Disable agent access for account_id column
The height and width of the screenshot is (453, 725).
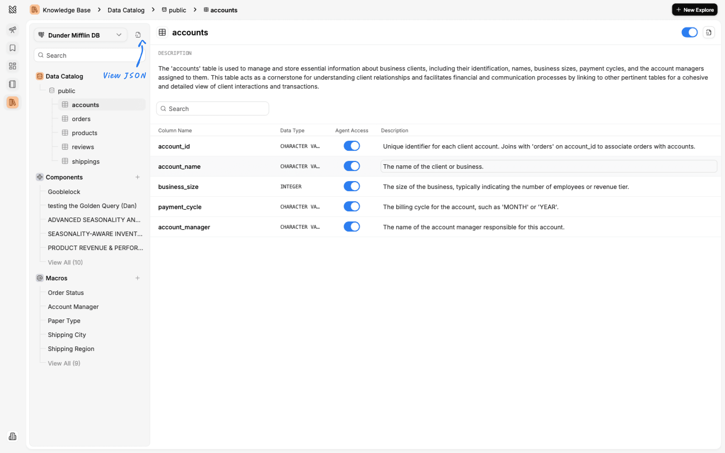click(x=351, y=146)
